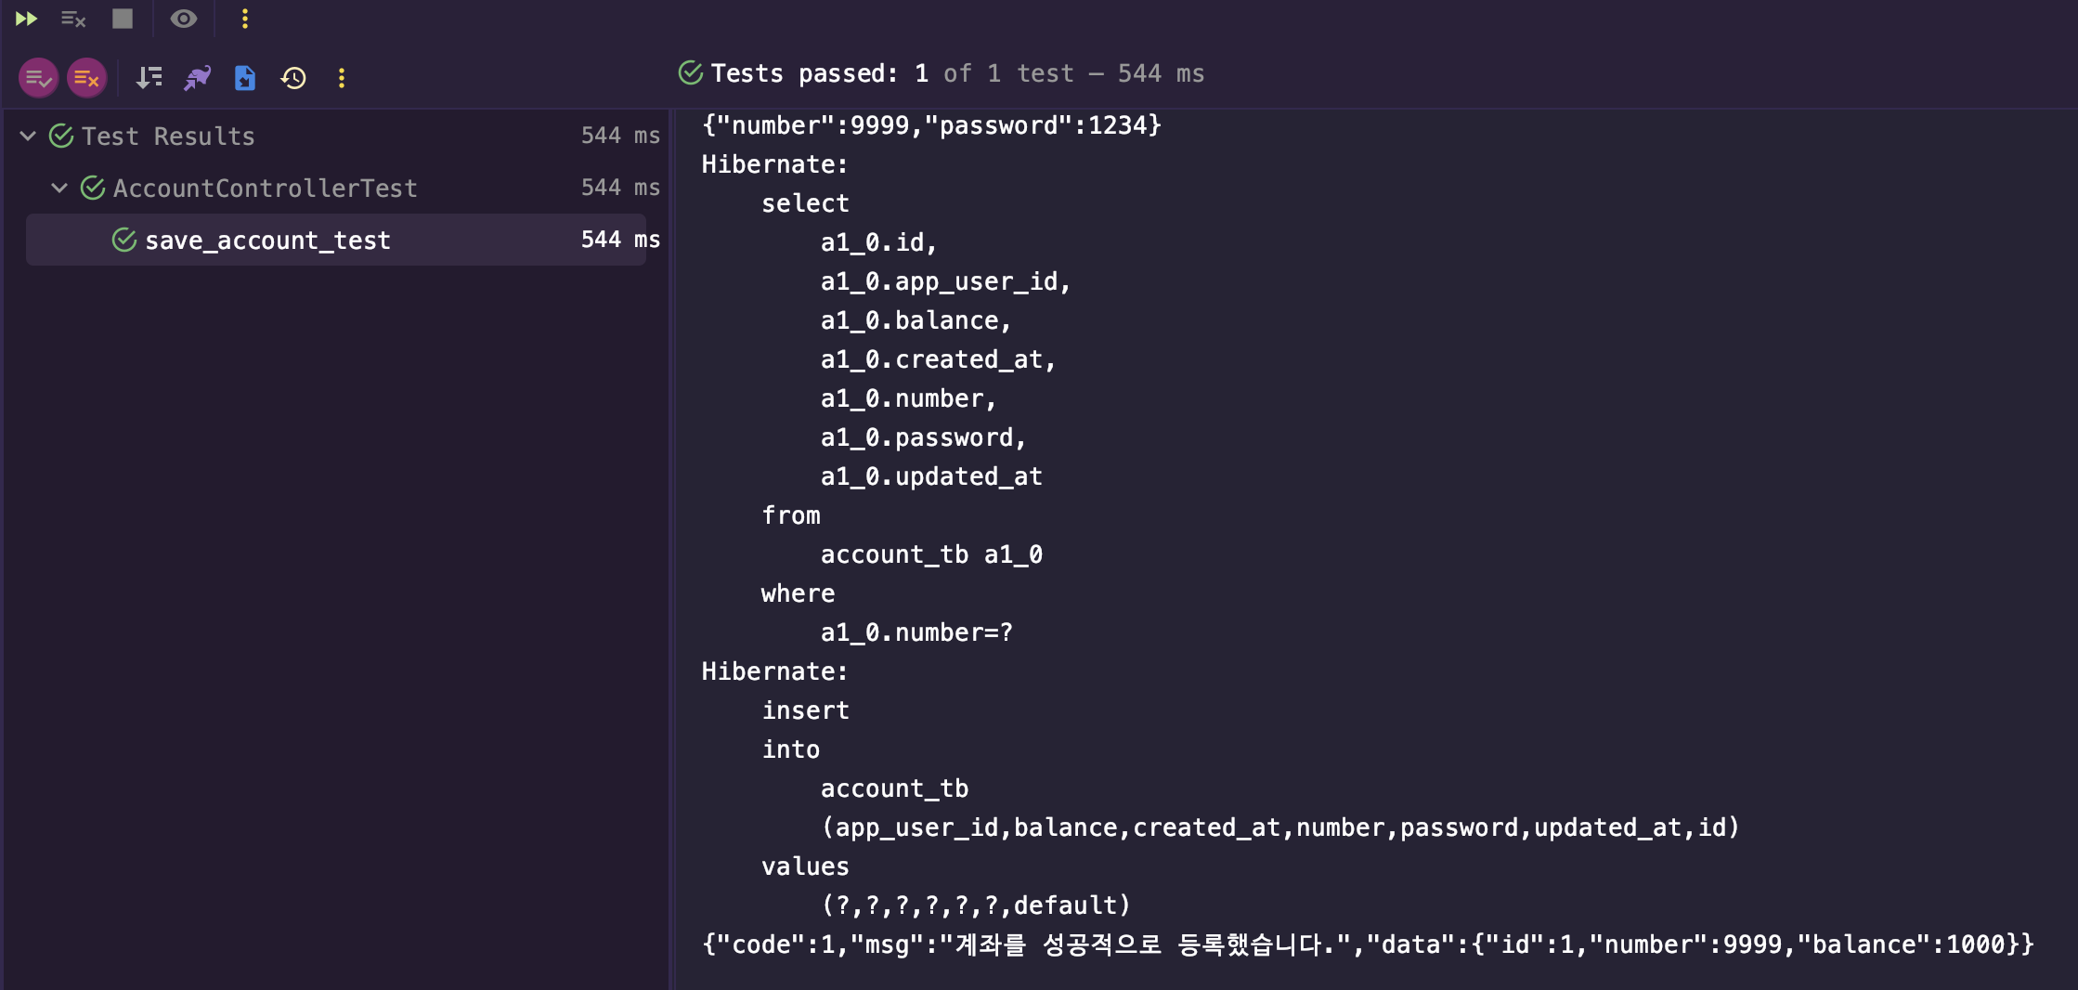This screenshot has height=990, width=2078.
Task: Open the test history clock icon
Action: pos(293,78)
